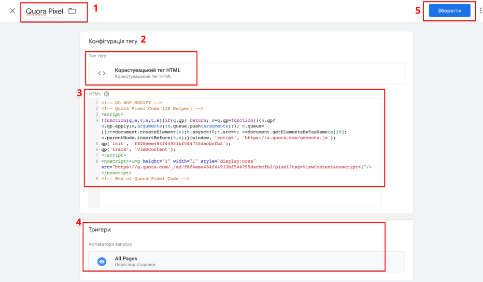Open the All Pages trigger
The height and width of the screenshot is (282, 483).
[x=246, y=261]
